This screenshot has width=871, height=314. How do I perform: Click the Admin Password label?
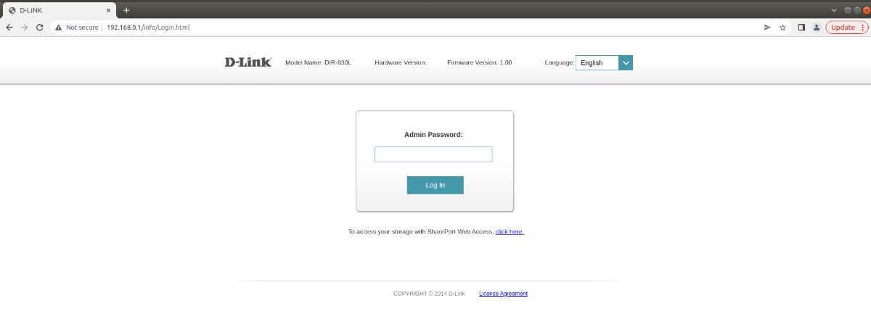[x=433, y=134]
